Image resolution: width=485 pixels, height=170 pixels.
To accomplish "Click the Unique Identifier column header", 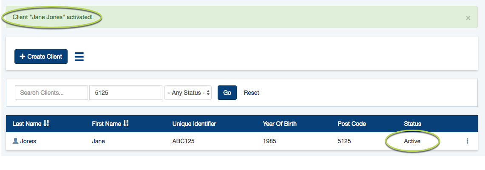I will point(194,124).
